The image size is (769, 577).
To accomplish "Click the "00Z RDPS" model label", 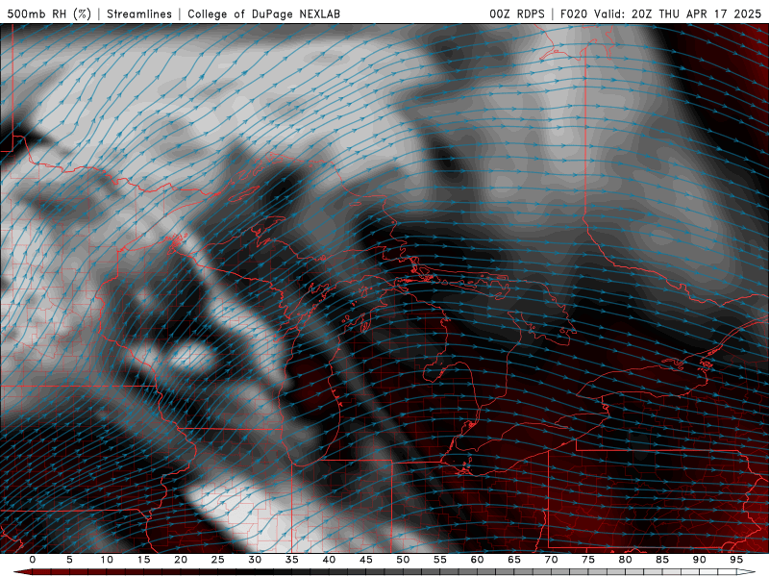I will point(517,13).
